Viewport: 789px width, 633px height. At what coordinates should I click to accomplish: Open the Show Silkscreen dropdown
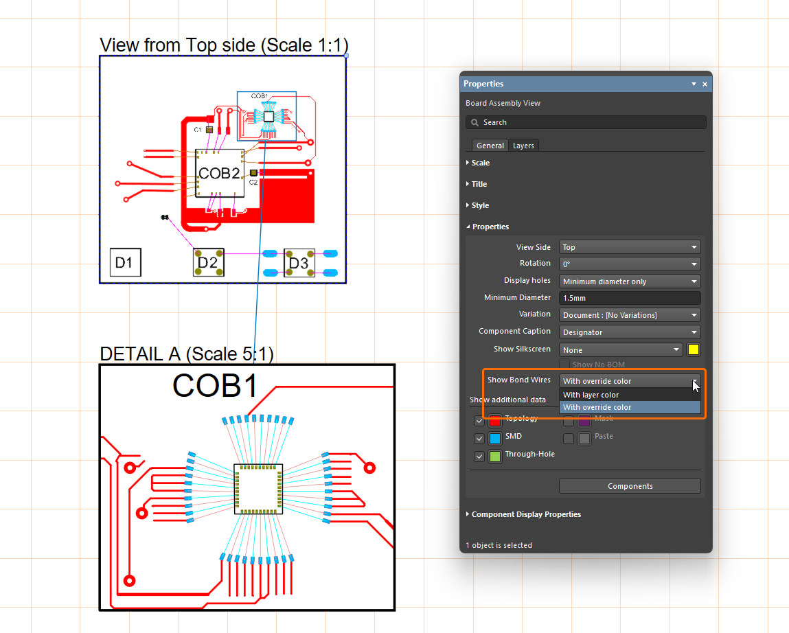coord(621,349)
